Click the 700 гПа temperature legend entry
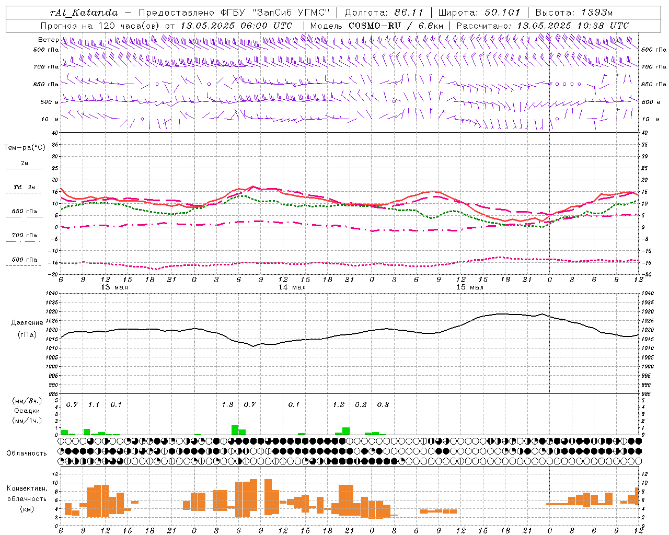Viewport: 669px width, 535px height. [25, 236]
